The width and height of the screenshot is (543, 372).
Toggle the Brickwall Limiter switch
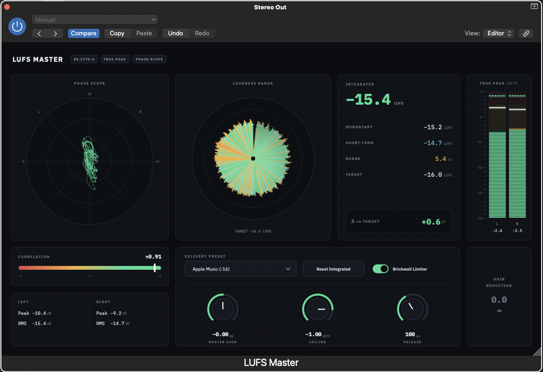(380, 269)
